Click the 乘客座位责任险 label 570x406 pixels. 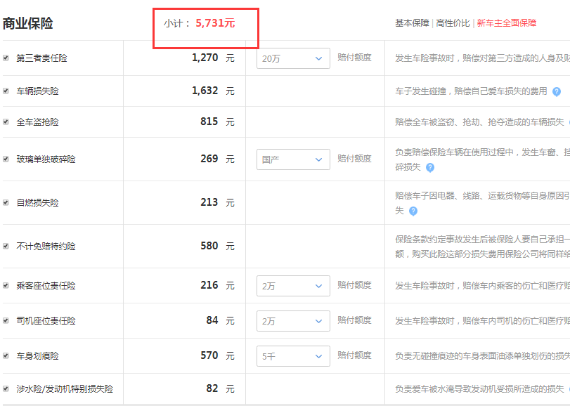pos(46,286)
